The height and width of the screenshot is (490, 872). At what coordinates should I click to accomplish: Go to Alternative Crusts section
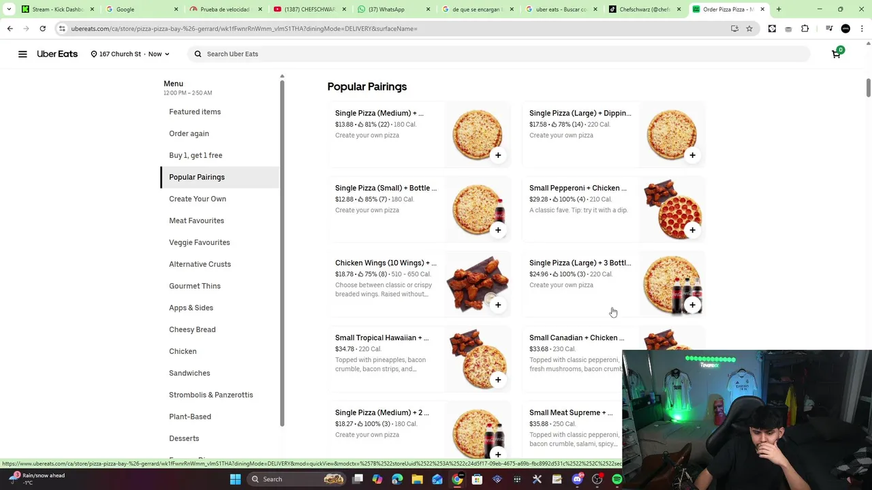click(200, 264)
